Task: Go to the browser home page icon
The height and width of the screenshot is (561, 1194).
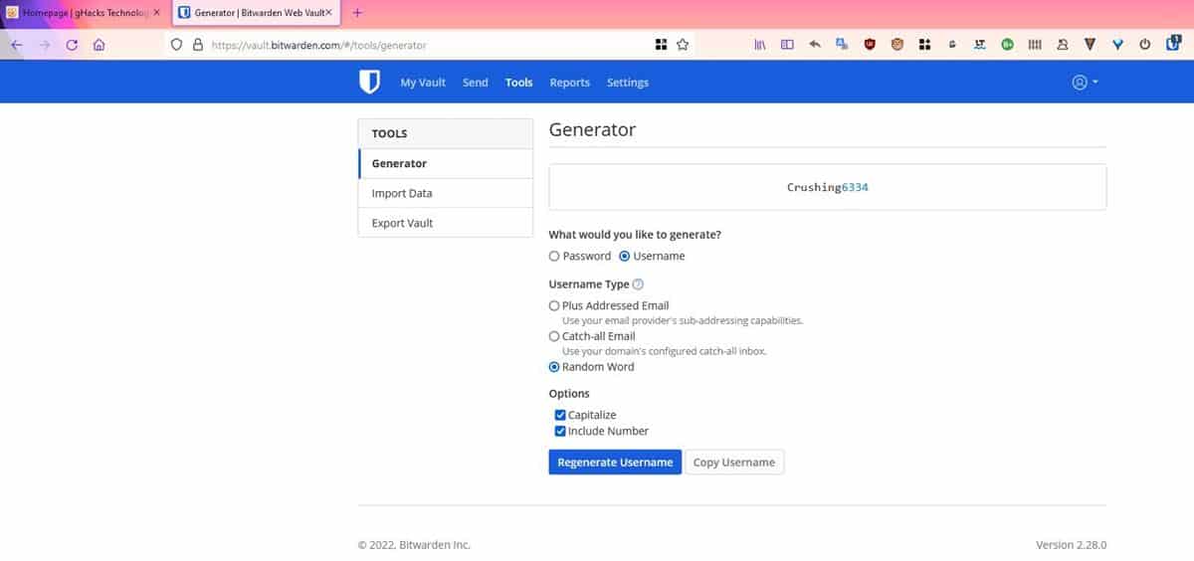Action: click(x=99, y=45)
